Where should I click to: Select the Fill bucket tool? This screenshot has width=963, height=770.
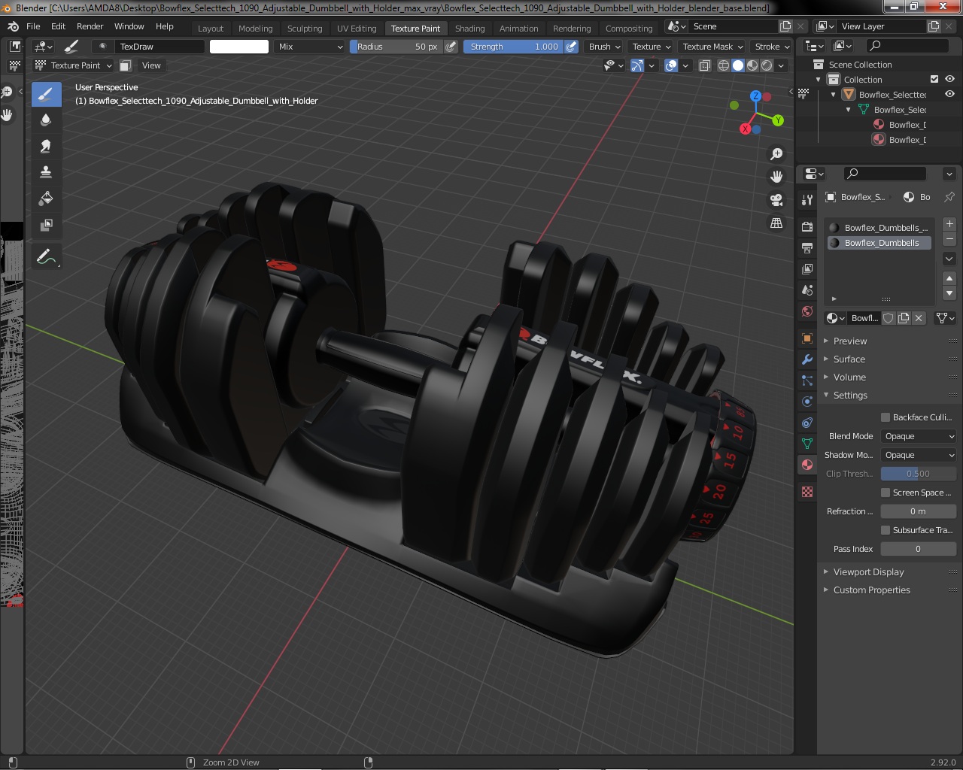pyautogui.click(x=46, y=199)
